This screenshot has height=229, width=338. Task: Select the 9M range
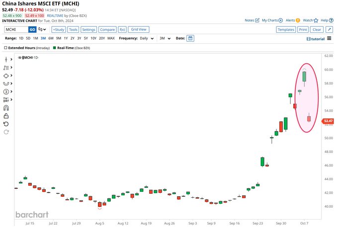click(59, 38)
